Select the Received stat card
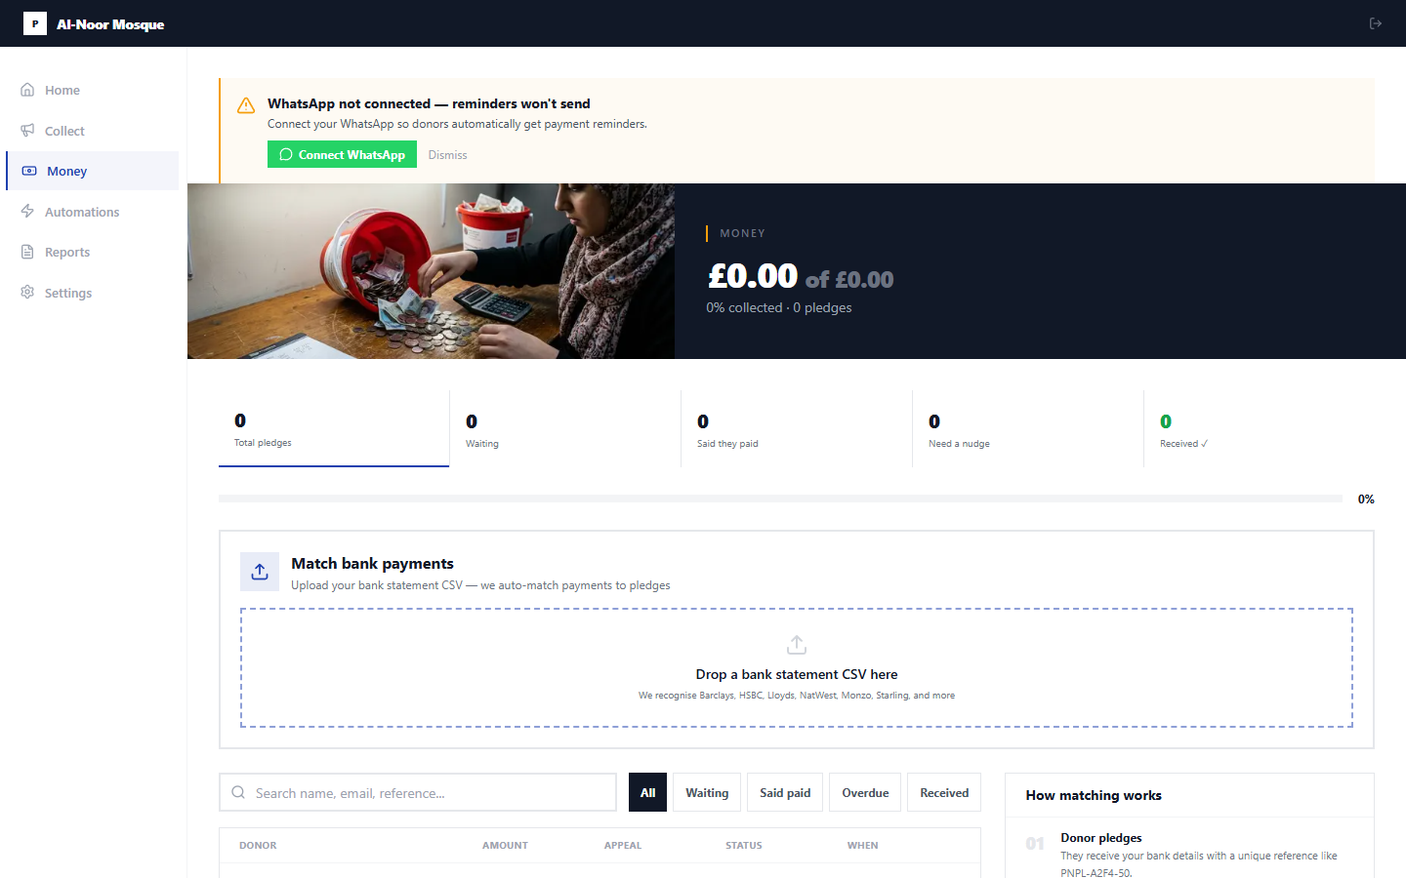 click(1260, 429)
